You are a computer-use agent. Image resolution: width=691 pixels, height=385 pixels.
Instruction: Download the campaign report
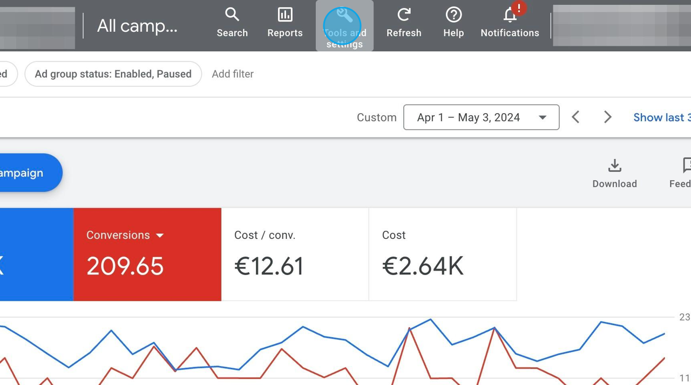(614, 173)
